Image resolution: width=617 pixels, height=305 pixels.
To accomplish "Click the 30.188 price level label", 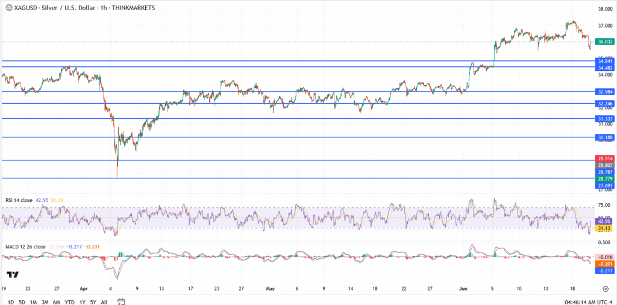I will click(604, 137).
